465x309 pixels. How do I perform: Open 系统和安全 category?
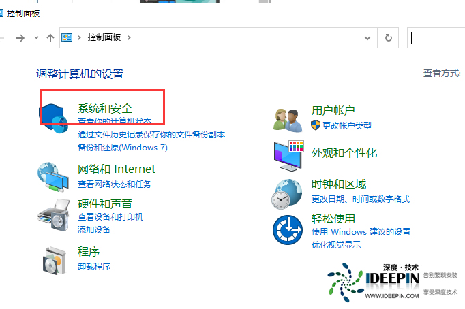(x=105, y=108)
